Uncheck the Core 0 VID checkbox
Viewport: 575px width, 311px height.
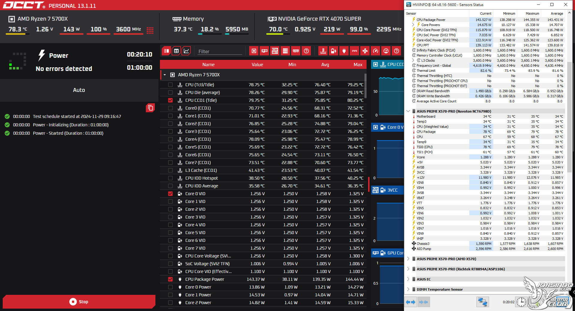coord(170,194)
